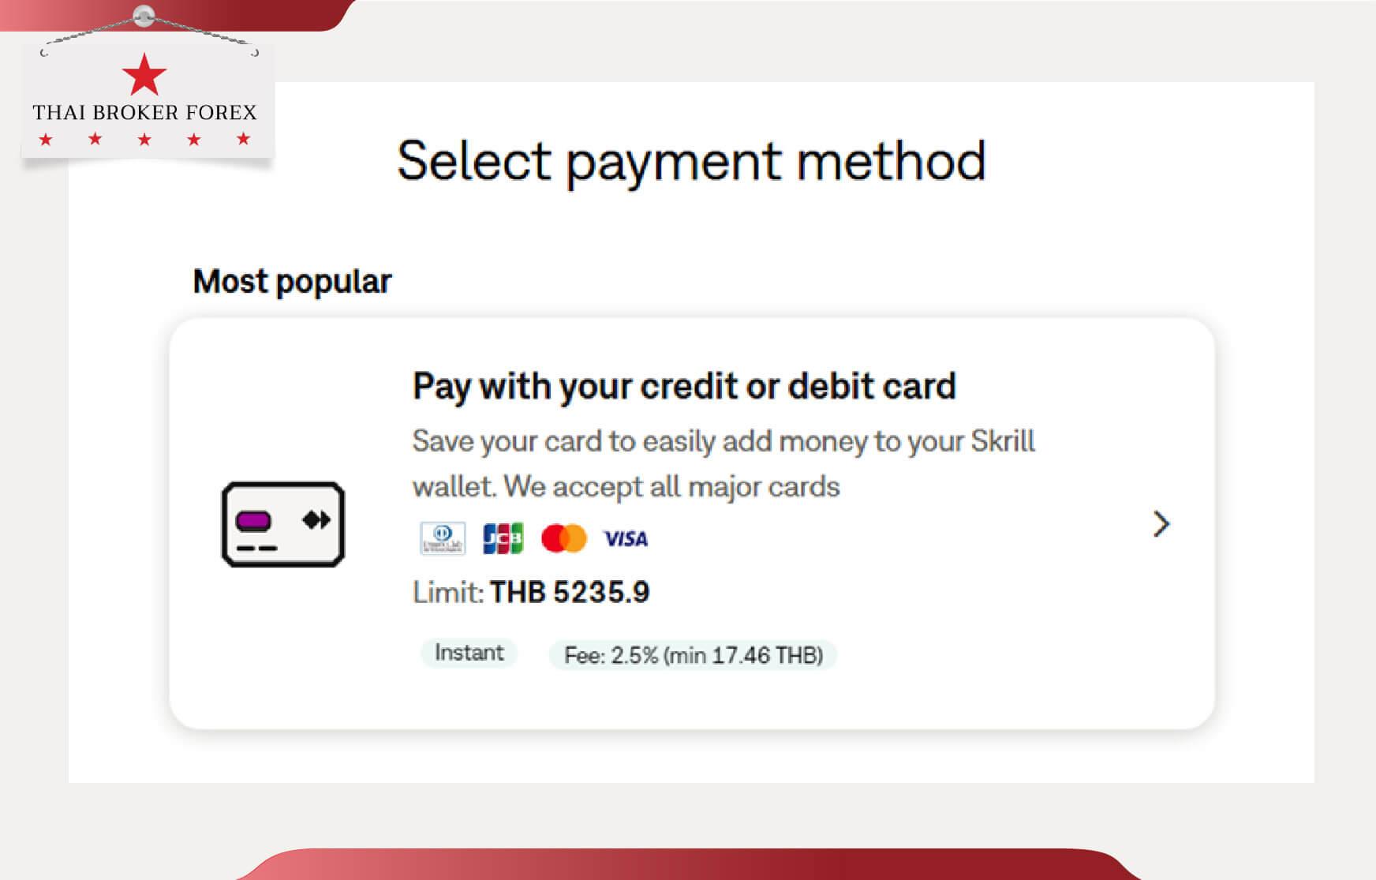Click the Diners Club card logo
The image size is (1376, 880).
(x=443, y=538)
